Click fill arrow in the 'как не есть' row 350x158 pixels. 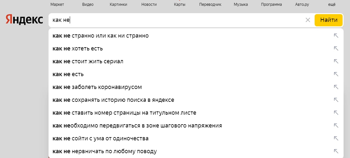point(336,74)
